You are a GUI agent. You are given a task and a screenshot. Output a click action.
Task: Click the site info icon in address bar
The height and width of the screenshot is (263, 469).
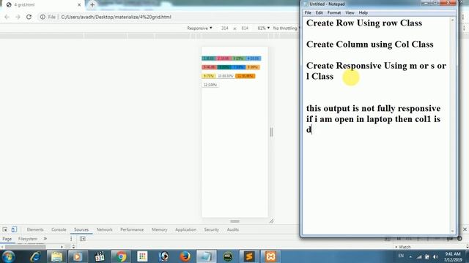(43, 17)
